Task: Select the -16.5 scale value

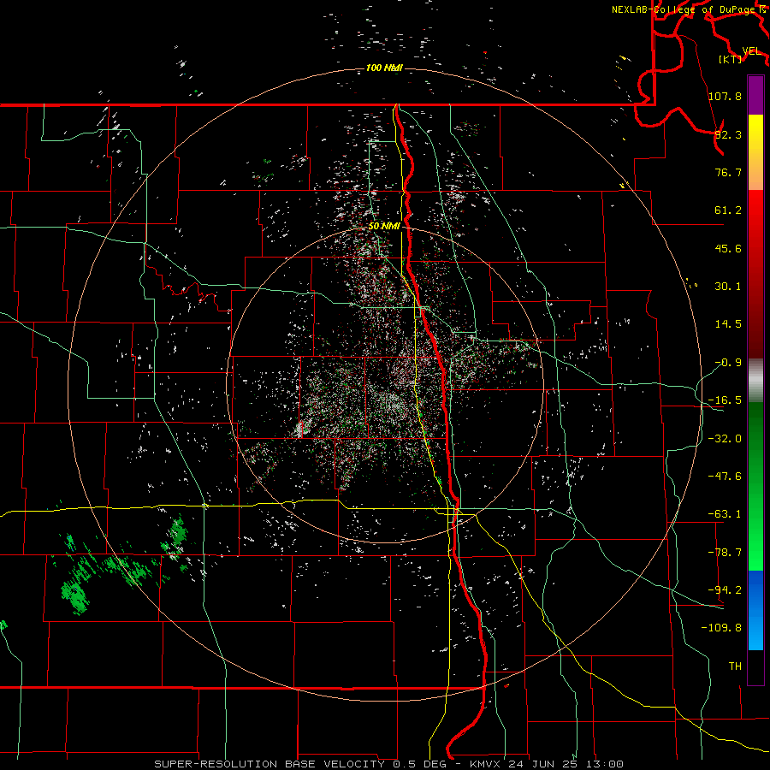Action: point(725,400)
